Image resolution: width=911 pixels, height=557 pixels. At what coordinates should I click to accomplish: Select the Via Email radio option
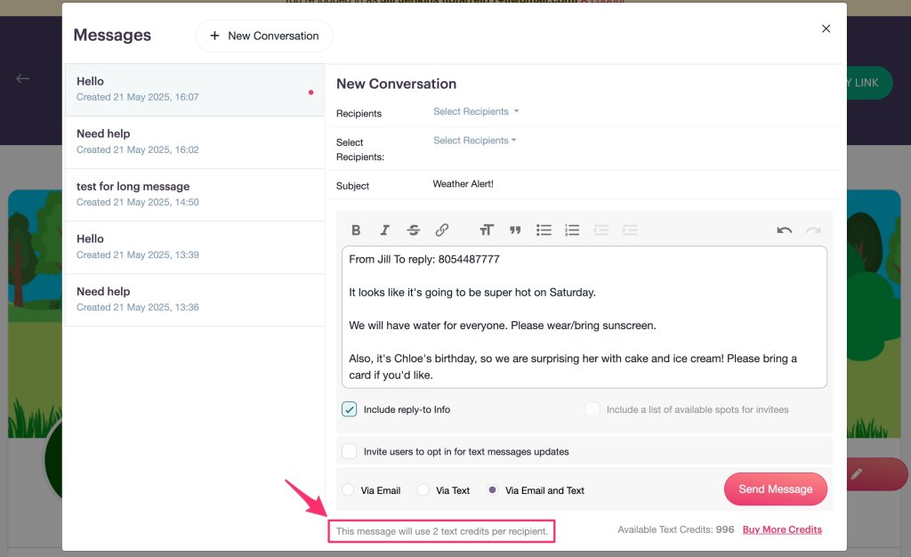tap(348, 490)
